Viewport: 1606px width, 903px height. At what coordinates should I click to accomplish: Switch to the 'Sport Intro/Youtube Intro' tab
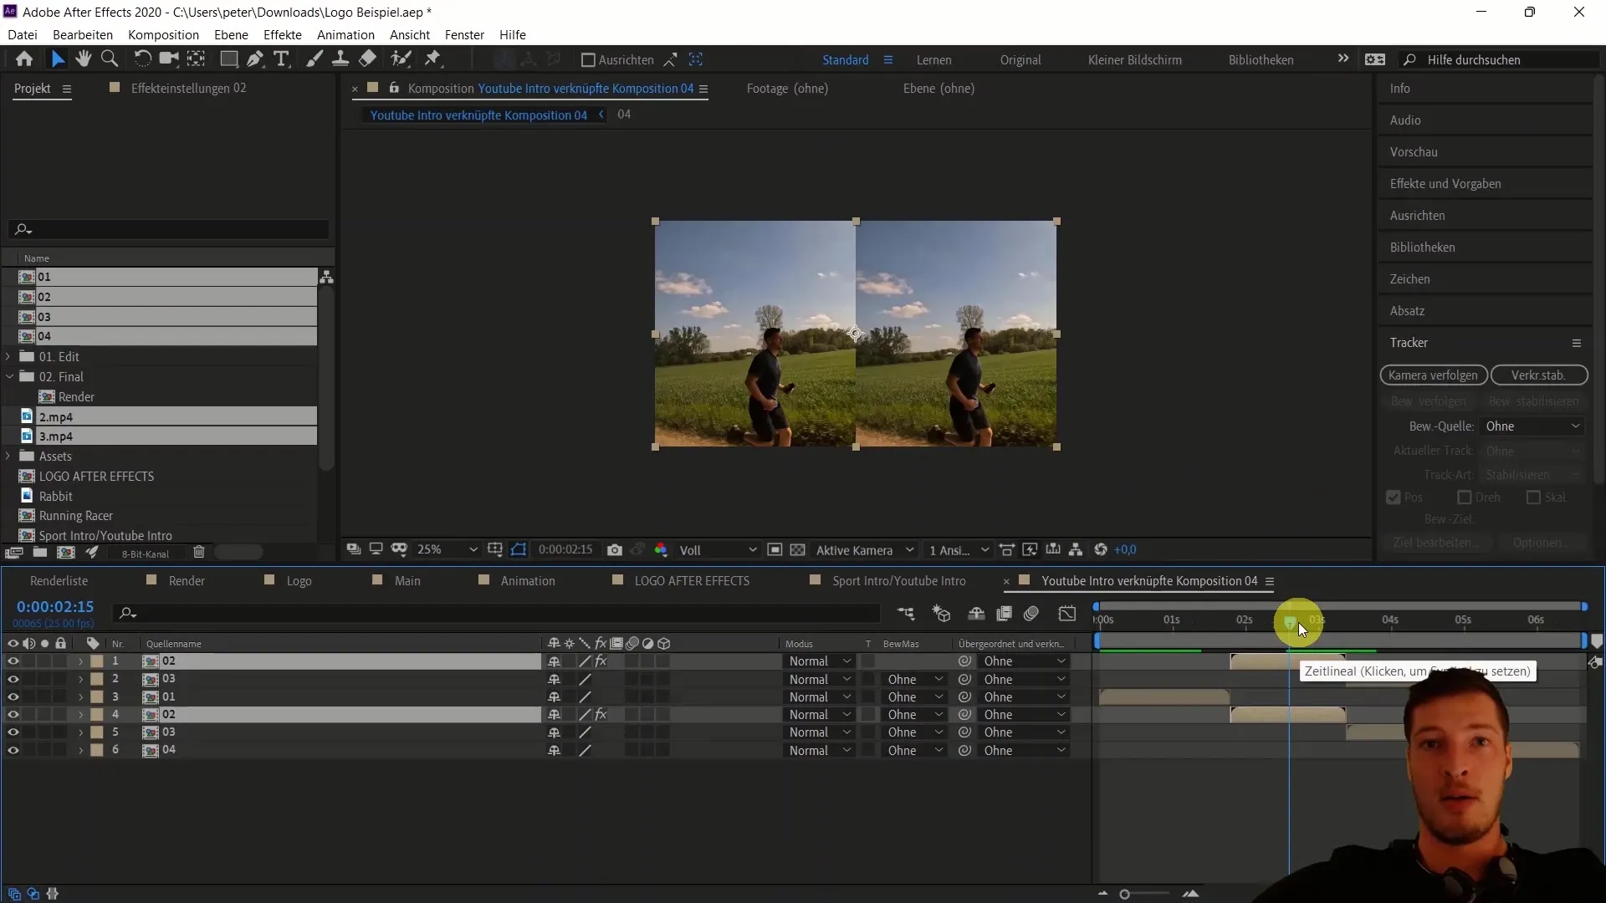[x=899, y=580]
